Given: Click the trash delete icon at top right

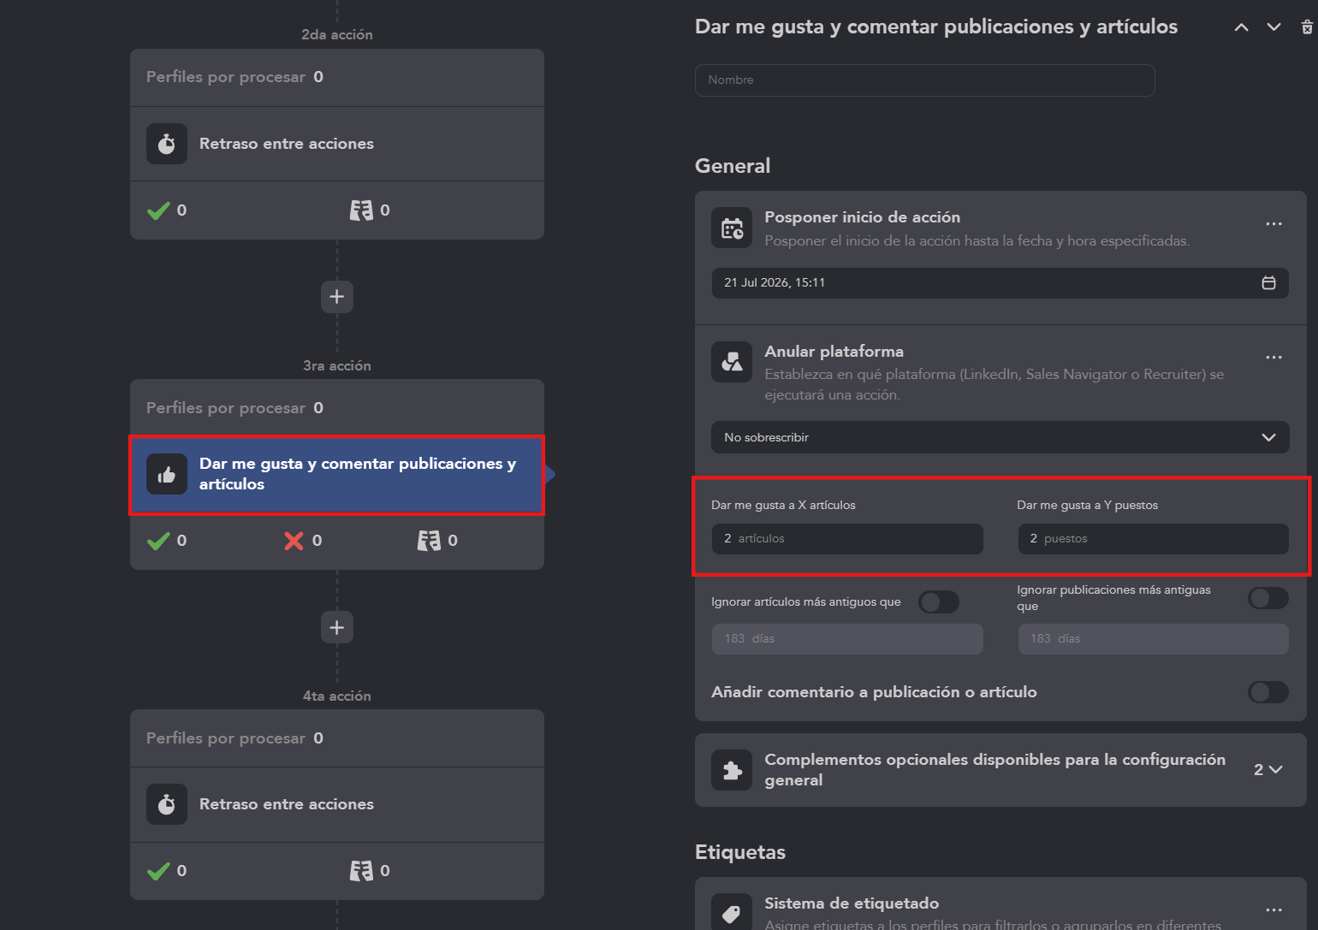Looking at the screenshot, I should tap(1307, 27).
